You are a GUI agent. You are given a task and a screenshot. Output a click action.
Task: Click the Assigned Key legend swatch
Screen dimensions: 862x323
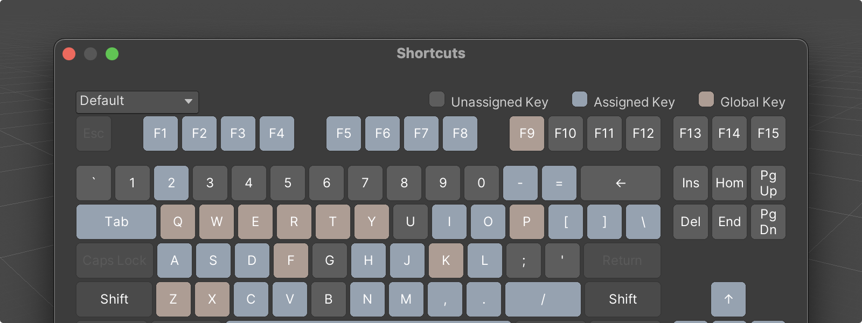click(x=580, y=100)
